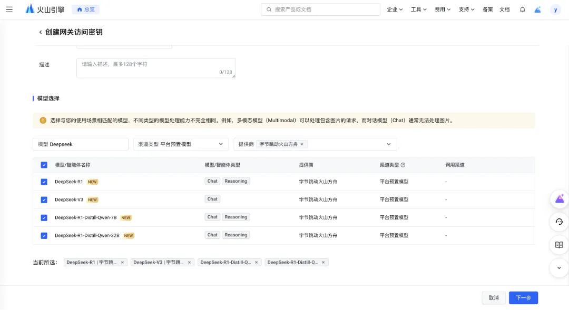Screen dimensions: 569x310
Task: Click the 下一步 button
Action: tap(523, 298)
